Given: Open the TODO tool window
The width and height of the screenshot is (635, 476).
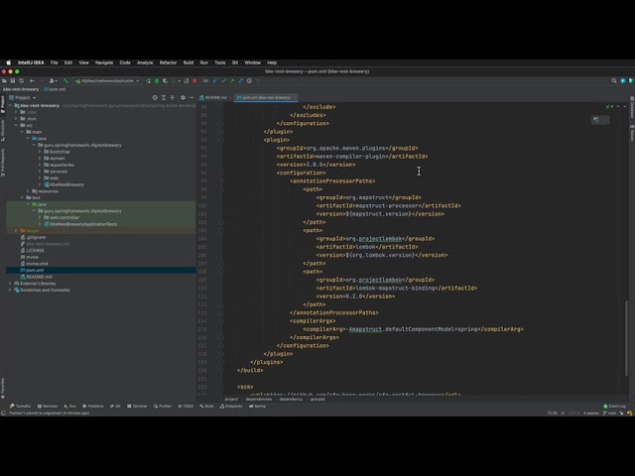Looking at the screenshot, I should [186, 406].
